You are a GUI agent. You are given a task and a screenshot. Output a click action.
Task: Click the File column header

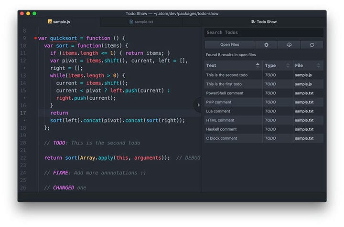(308, 65)
